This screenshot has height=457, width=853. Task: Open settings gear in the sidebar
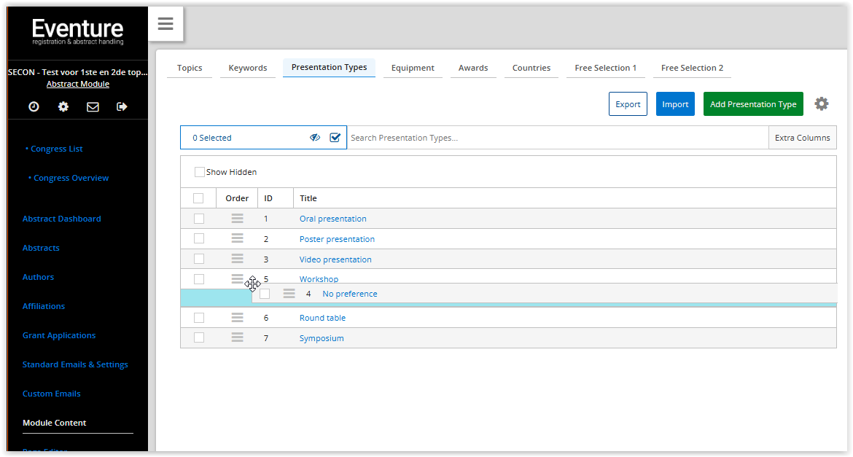click(63, 106)
